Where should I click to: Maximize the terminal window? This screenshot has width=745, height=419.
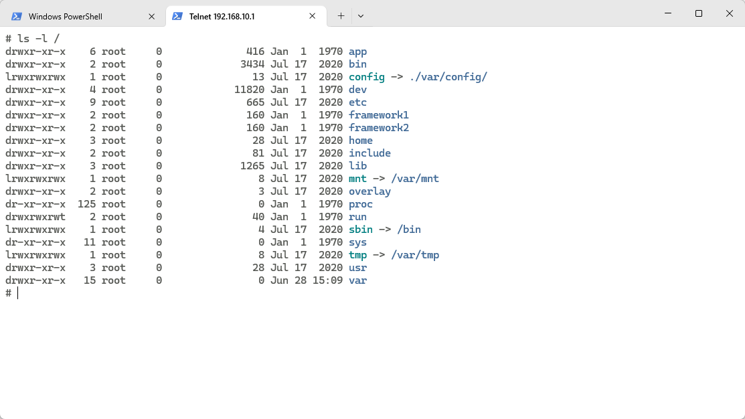[x=699, y=13]
